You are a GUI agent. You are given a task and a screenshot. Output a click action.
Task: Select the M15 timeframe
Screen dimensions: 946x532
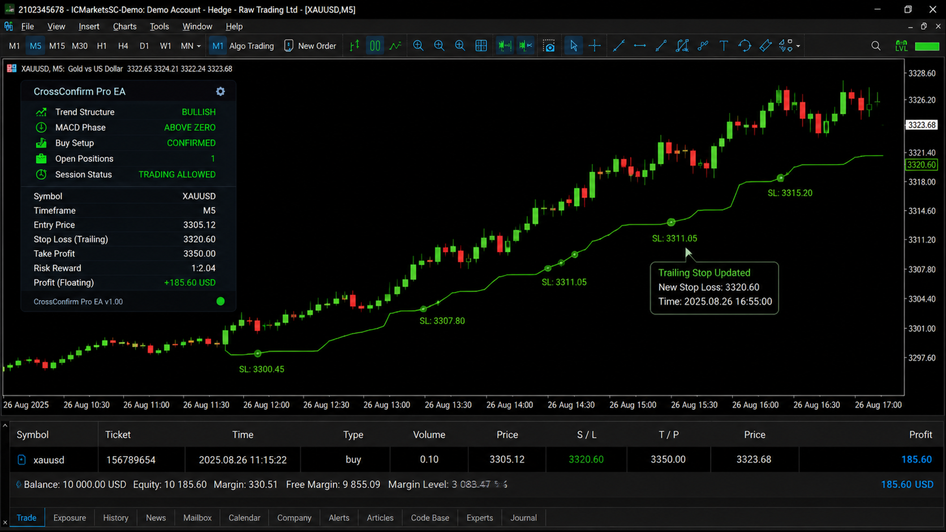(57, 46)
